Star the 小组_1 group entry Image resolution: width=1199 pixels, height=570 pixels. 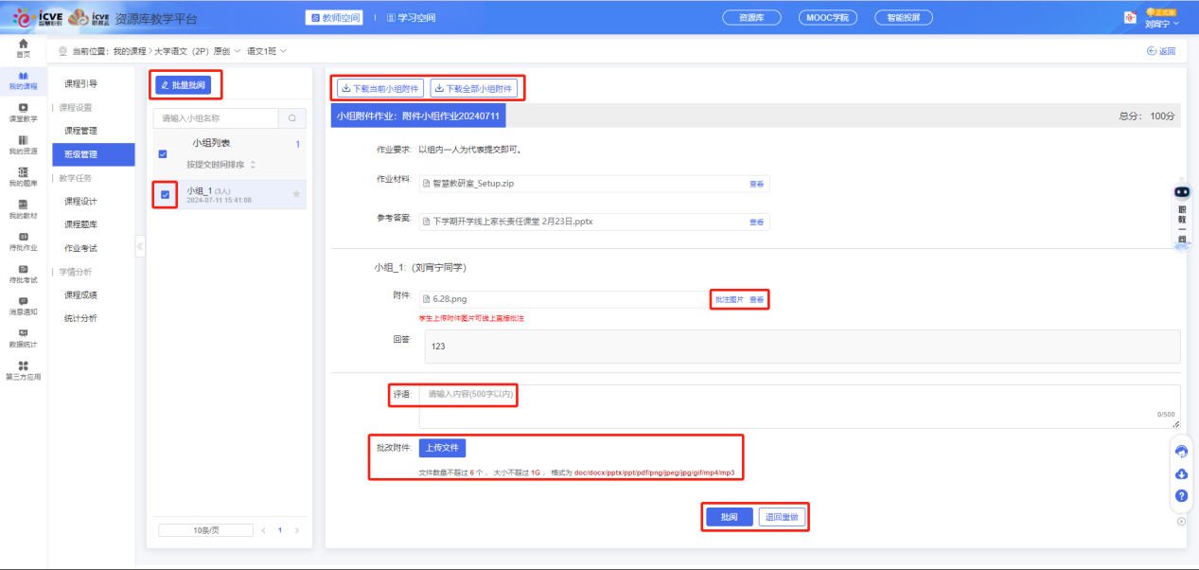click(296, 194)
